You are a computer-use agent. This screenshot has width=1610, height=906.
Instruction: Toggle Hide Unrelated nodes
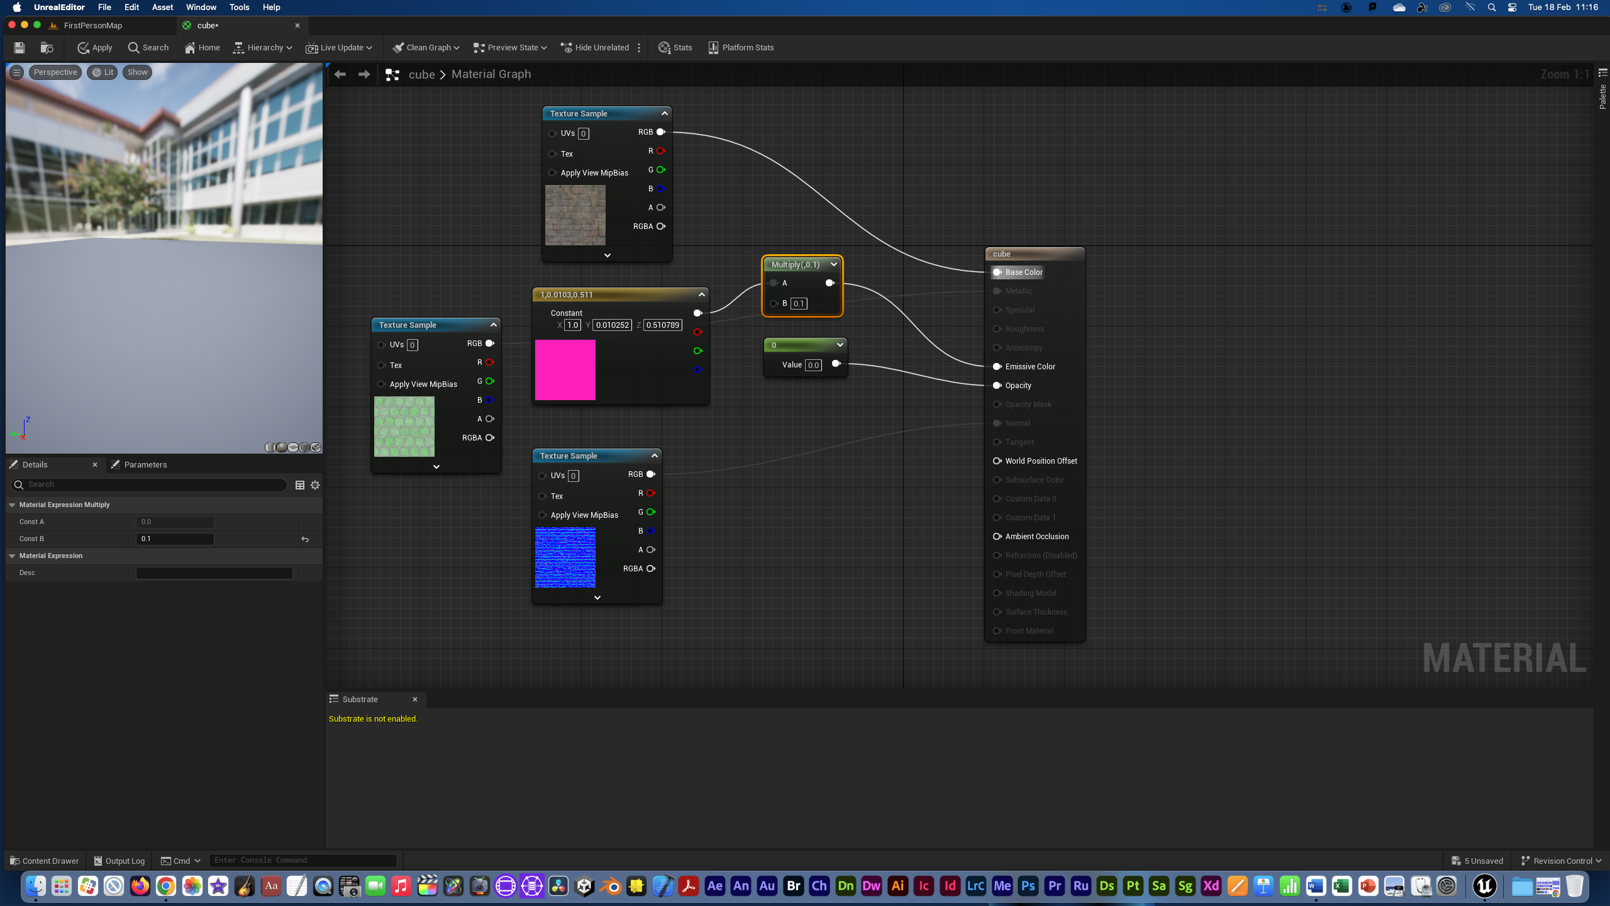coord(594,48)
